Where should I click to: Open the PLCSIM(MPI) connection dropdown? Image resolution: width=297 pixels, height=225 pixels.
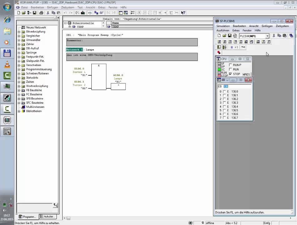pos(267,36)
